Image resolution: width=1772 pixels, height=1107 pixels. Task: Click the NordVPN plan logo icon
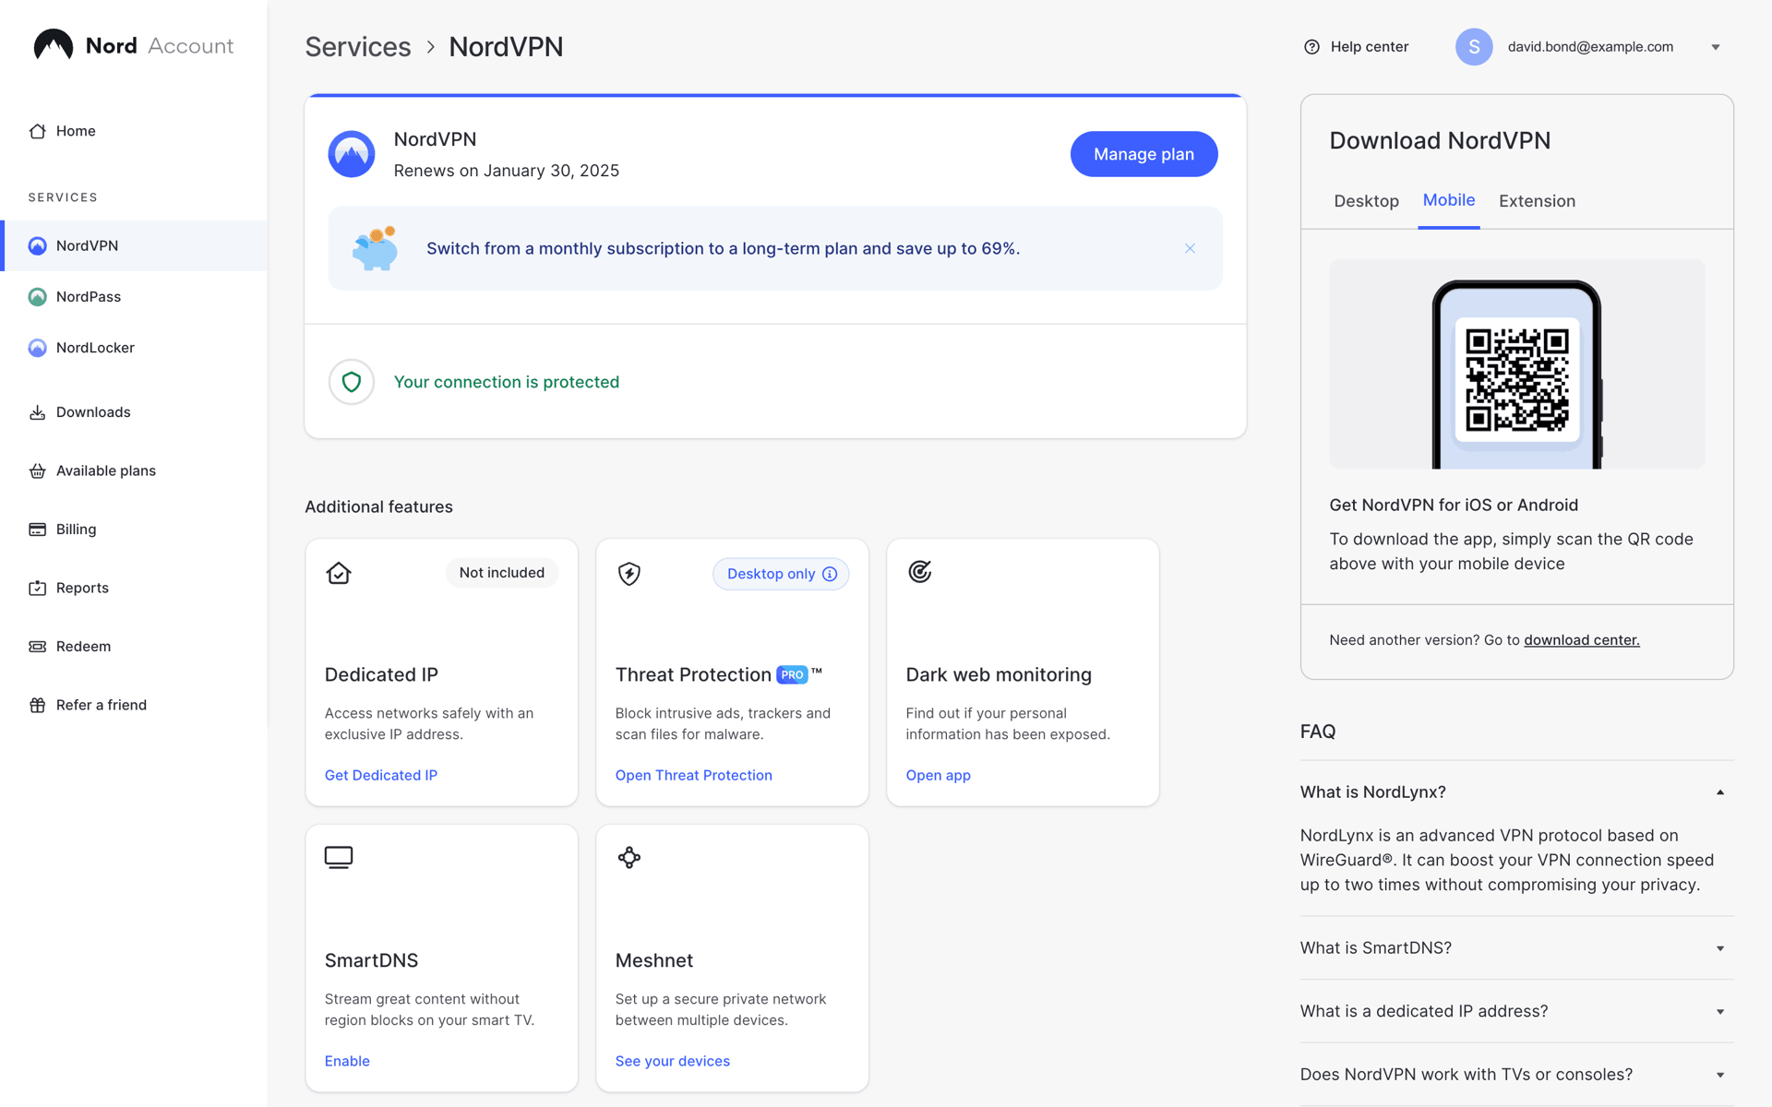[352, 154]
